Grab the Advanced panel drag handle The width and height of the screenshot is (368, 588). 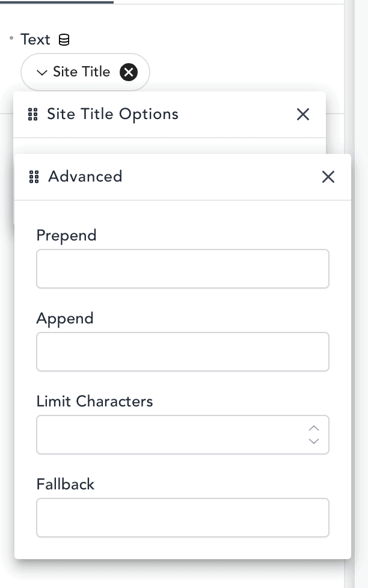[34, 177]
